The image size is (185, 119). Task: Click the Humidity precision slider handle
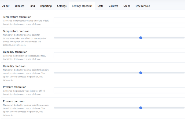[x=141, y=73]
